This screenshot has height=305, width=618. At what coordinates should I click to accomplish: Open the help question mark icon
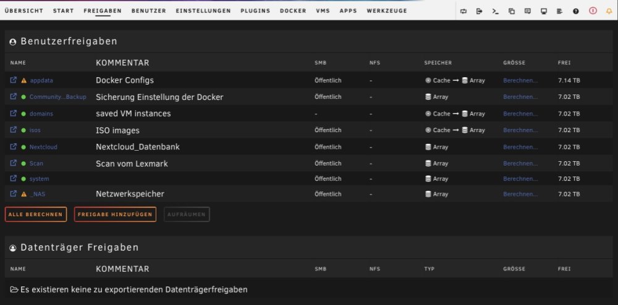[576, 11]
